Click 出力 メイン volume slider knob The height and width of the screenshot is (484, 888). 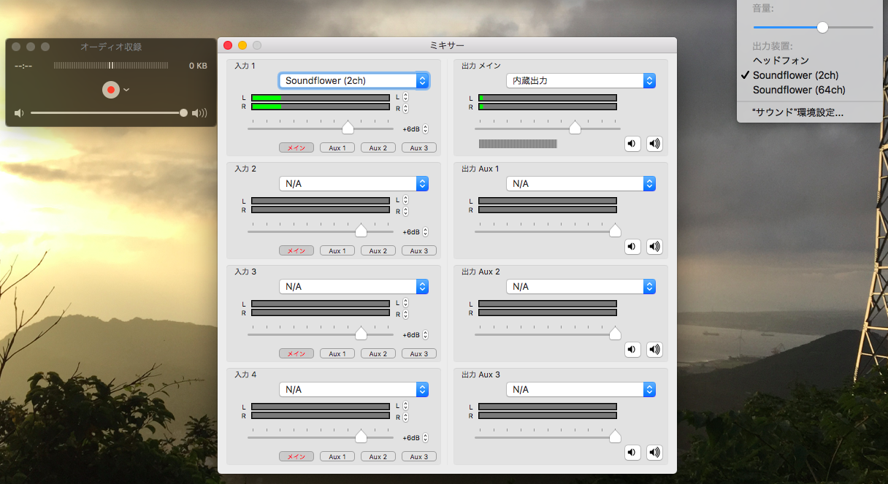coord(575,128)
